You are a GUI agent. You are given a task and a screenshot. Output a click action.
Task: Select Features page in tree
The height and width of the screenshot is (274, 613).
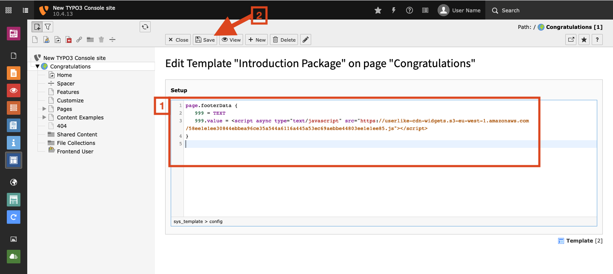point(68,92)
